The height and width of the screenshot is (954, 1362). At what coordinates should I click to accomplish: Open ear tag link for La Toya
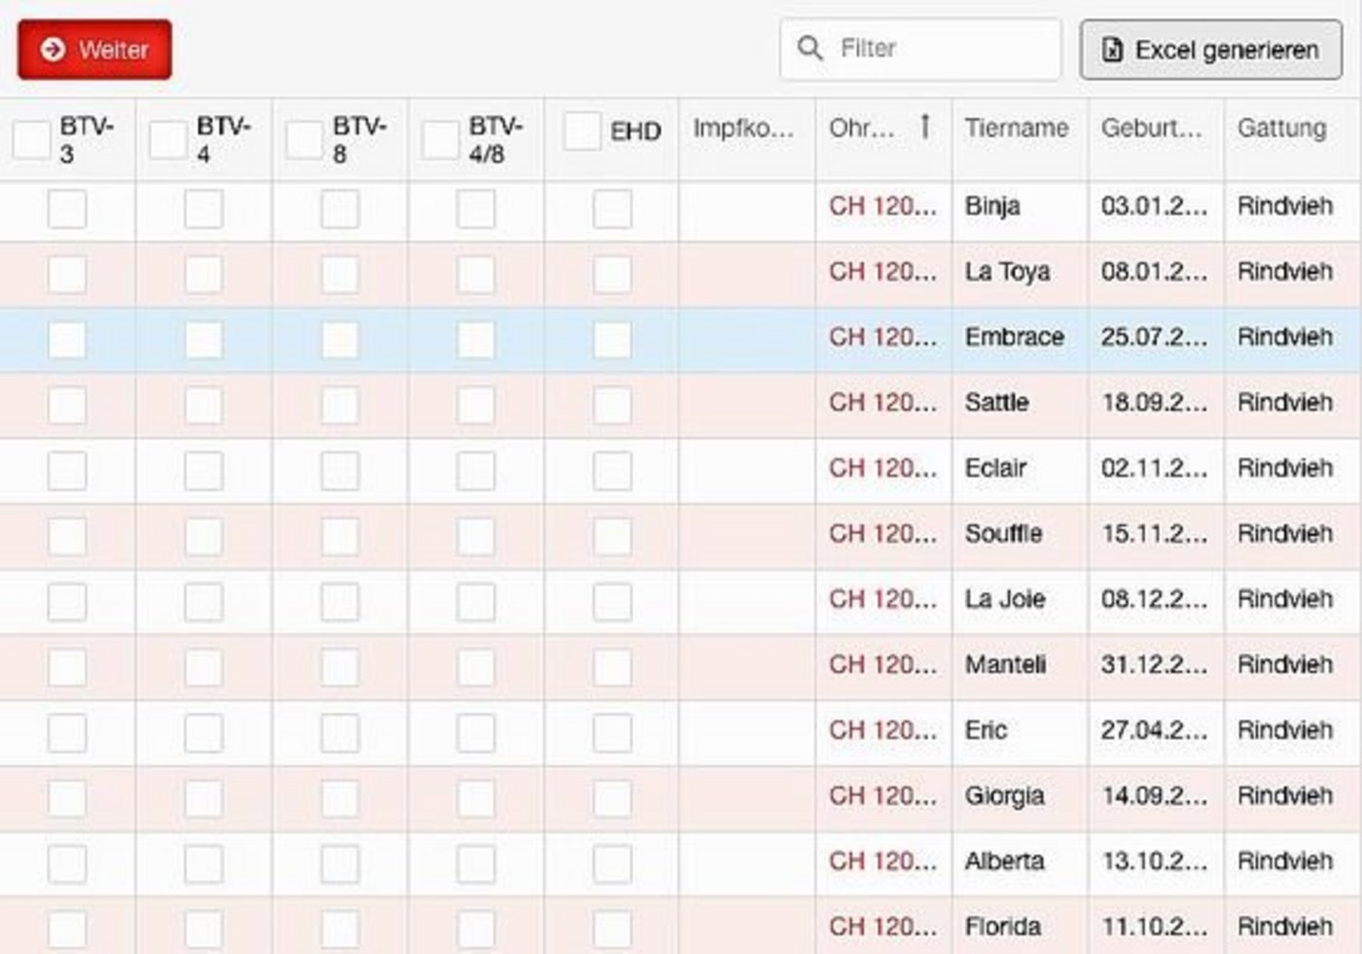(x=882, y=272)
